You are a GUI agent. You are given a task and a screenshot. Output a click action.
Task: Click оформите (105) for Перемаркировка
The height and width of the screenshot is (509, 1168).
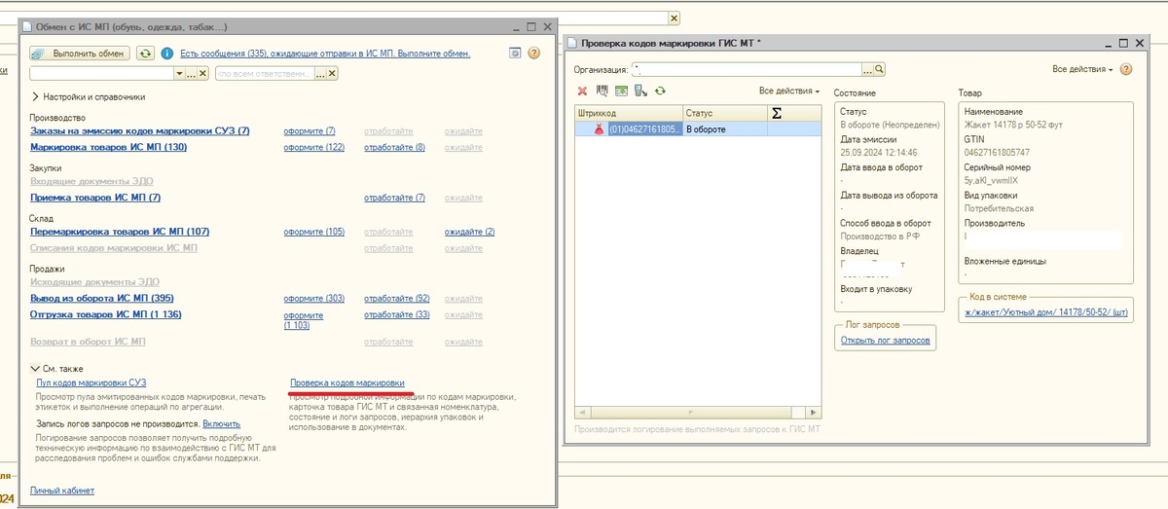click(x=313, y=232)
